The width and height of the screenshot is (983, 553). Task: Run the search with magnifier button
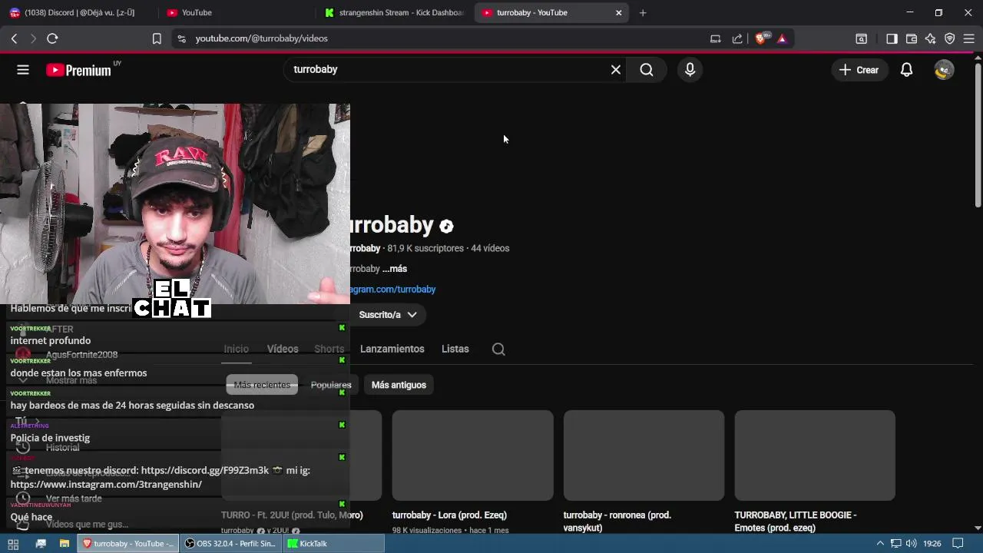[647, 70]
